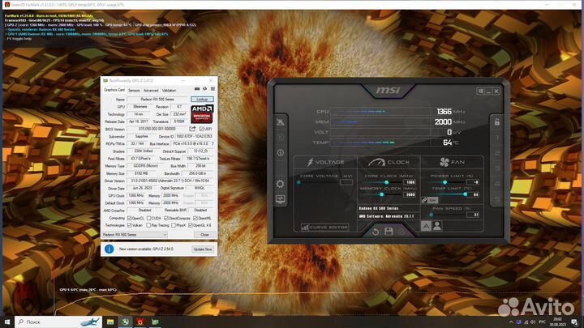Toggle link between power and temp limit
The image size is (584, 328).
tap(424, 200)
